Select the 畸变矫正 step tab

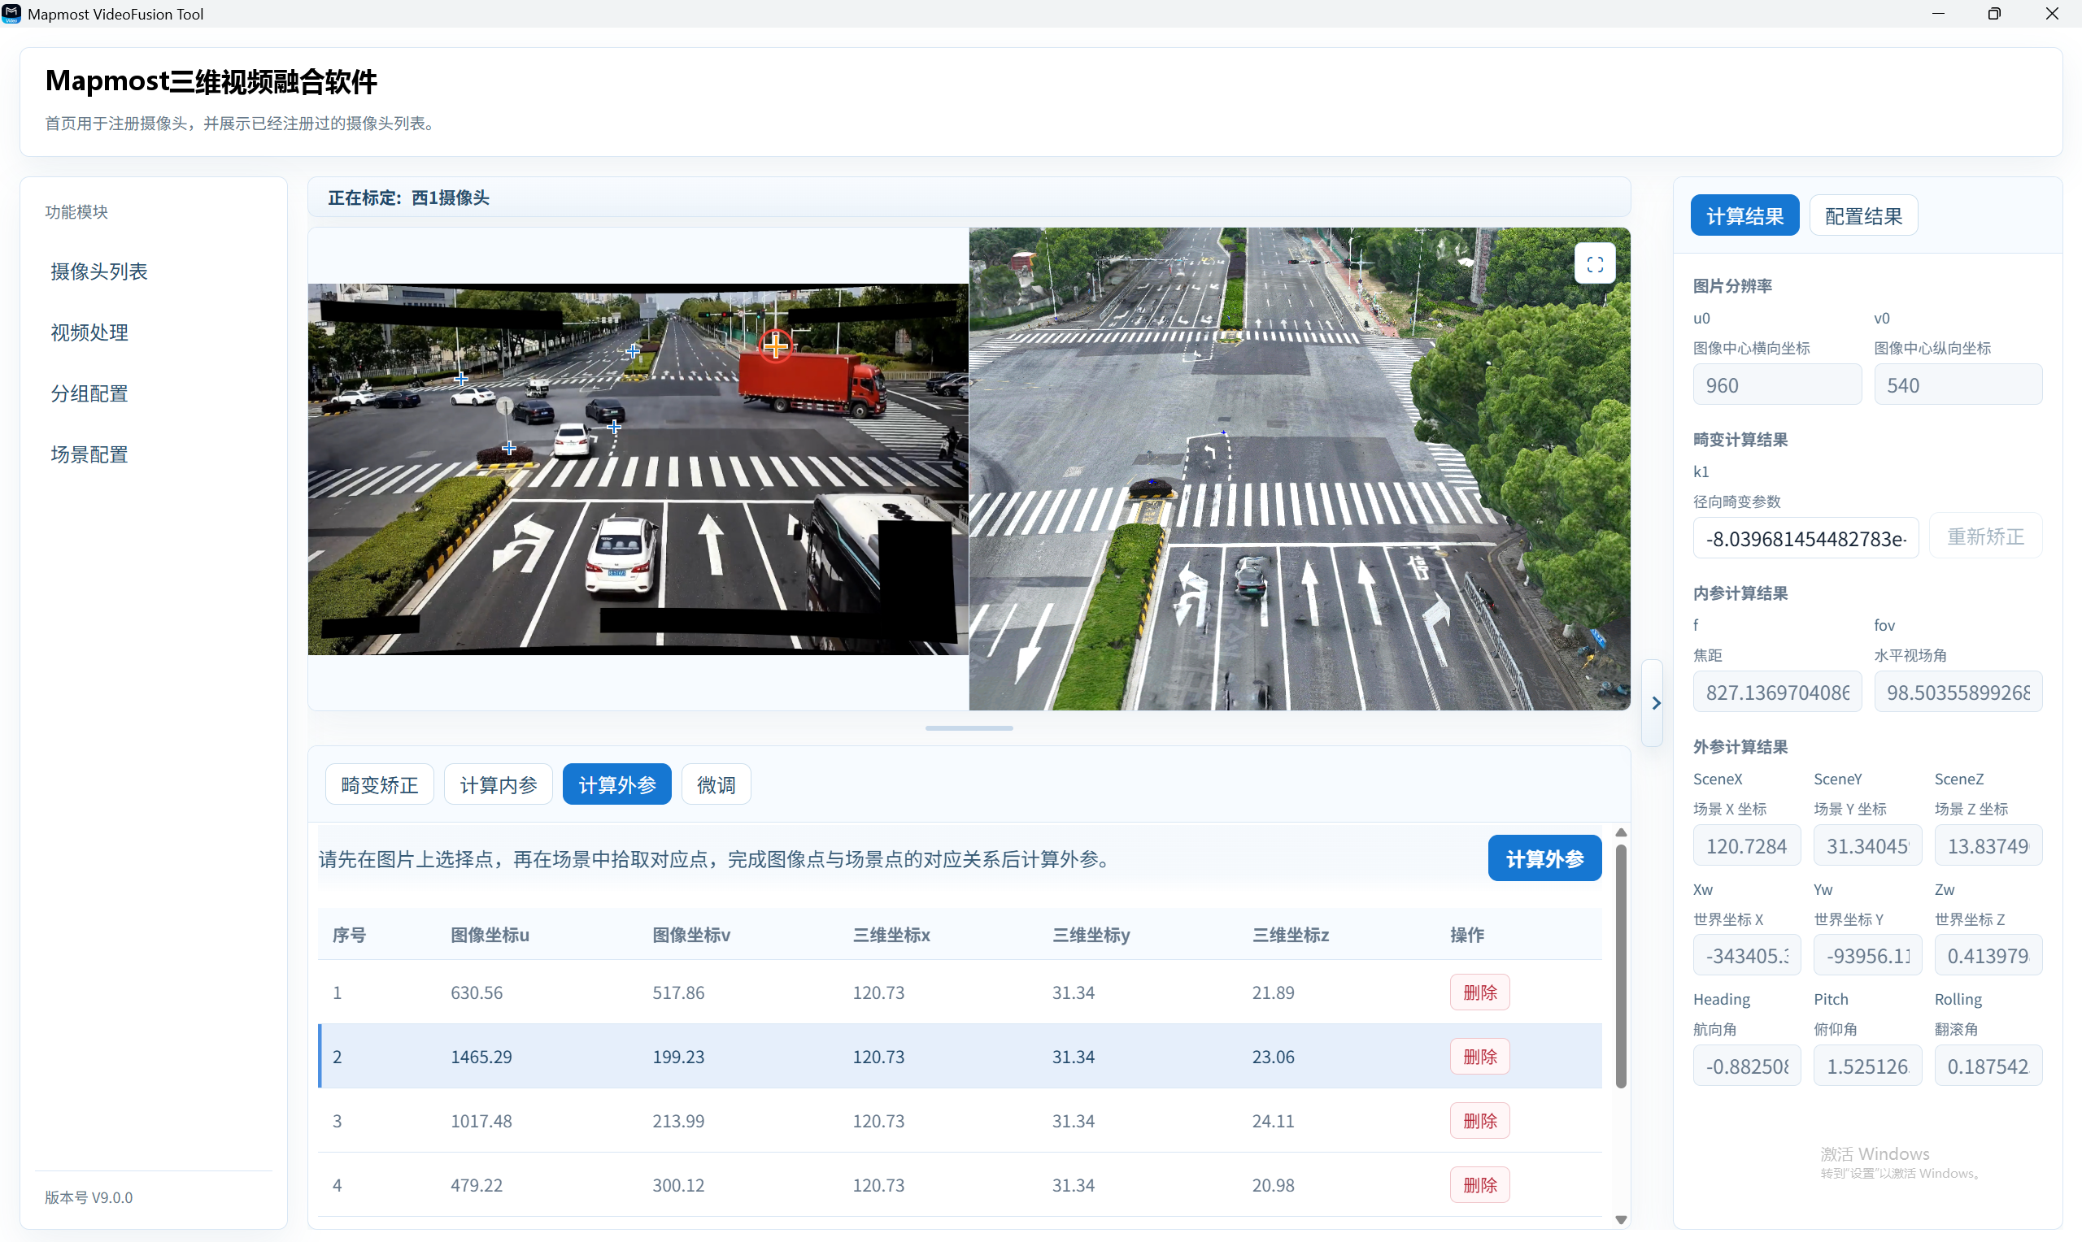point(379,784)
